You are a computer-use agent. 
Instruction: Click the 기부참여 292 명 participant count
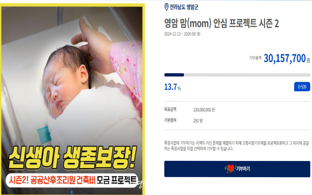(198, 121)
